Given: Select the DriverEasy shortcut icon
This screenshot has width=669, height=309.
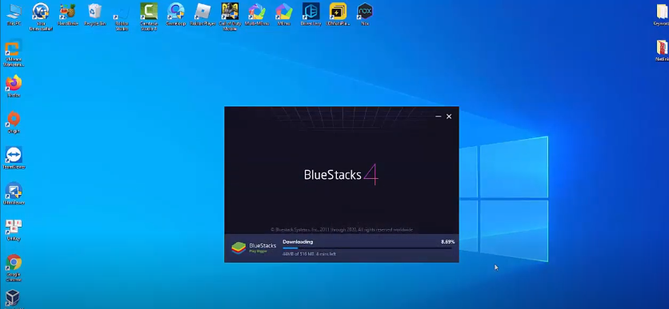Looking at the screenshot, I should click(x=311, y=14).
